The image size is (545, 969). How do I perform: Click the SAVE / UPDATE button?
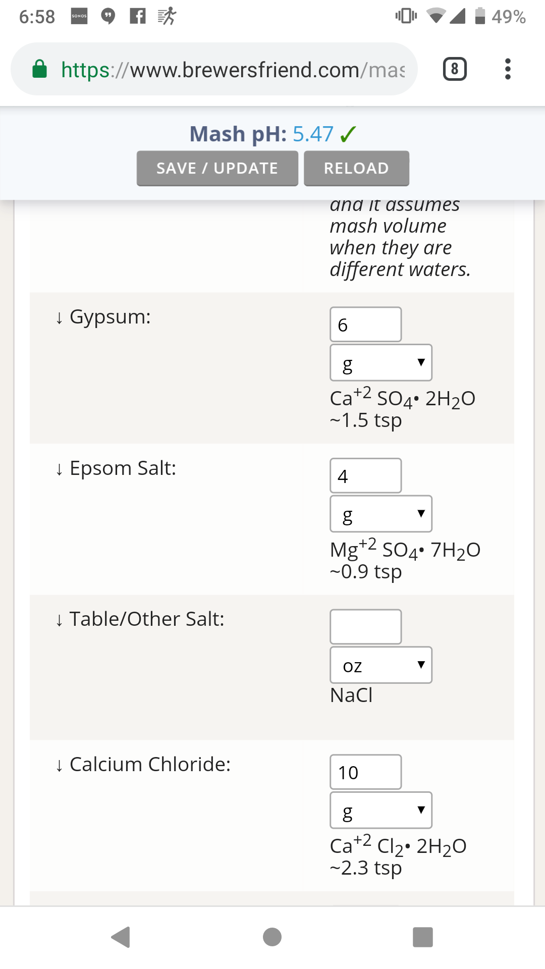tap(217, 168)
